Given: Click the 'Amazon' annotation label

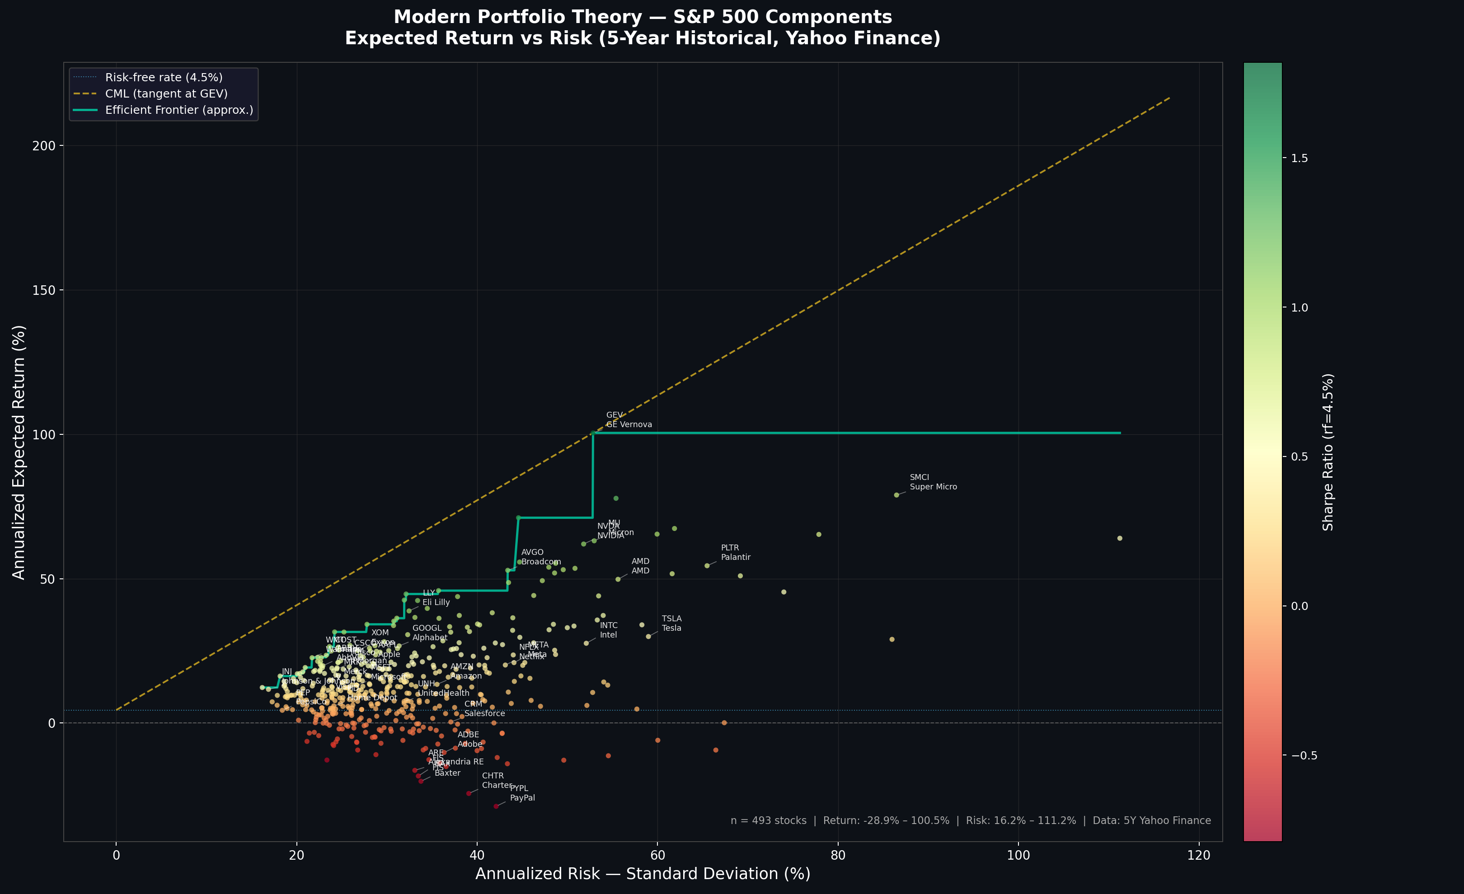Looking at the screenshot, I should [x=466, y=676].
